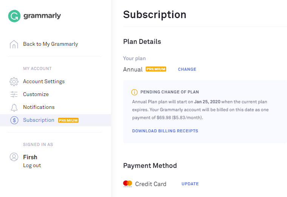Click the sliders icon next to Customize
The image size is (287, 197).
coord(14,94)
